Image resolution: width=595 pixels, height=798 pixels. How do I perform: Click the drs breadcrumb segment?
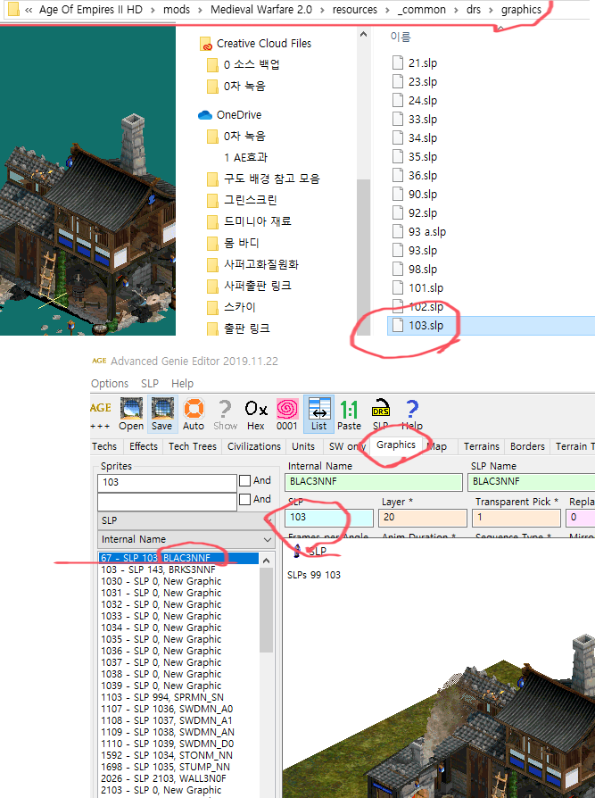click(x=474, y=10)
